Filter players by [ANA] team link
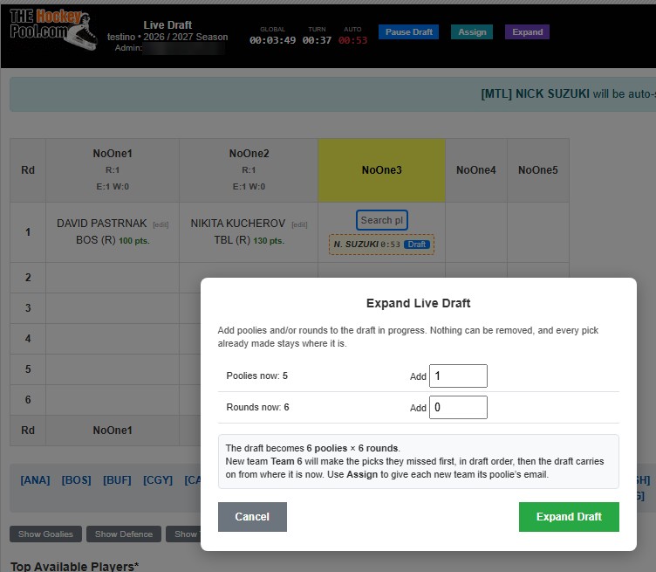656x572 pixels. [35, 480]
